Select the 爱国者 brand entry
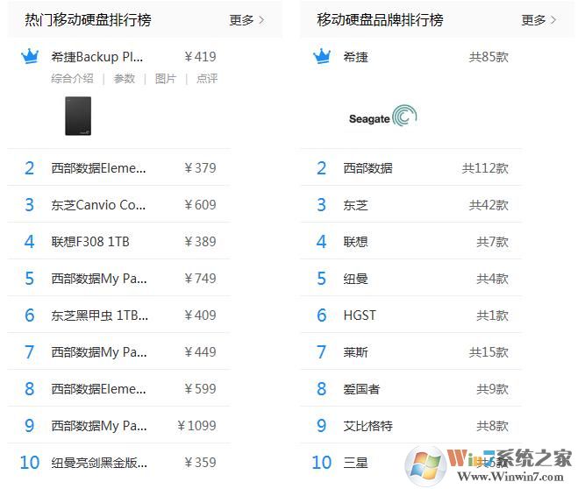Screen dimensions: 578x489 (361, 389)
